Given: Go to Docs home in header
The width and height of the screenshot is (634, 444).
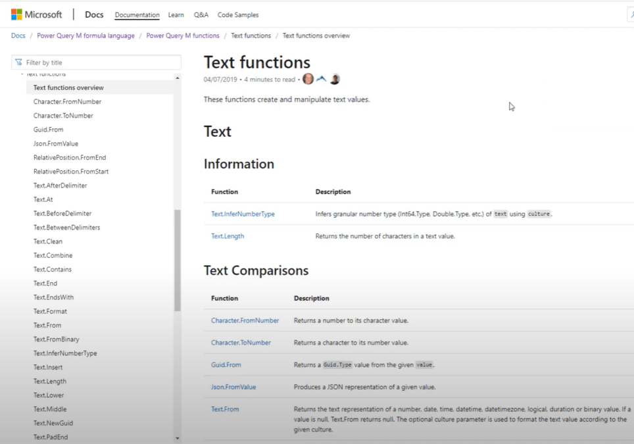Looking at the screenshot, I should 94,14.
